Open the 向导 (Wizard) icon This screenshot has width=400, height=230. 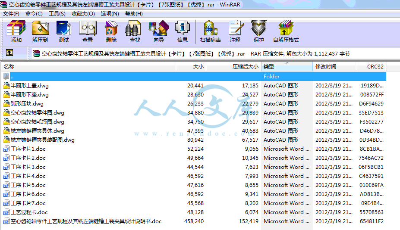click(159, 28)
